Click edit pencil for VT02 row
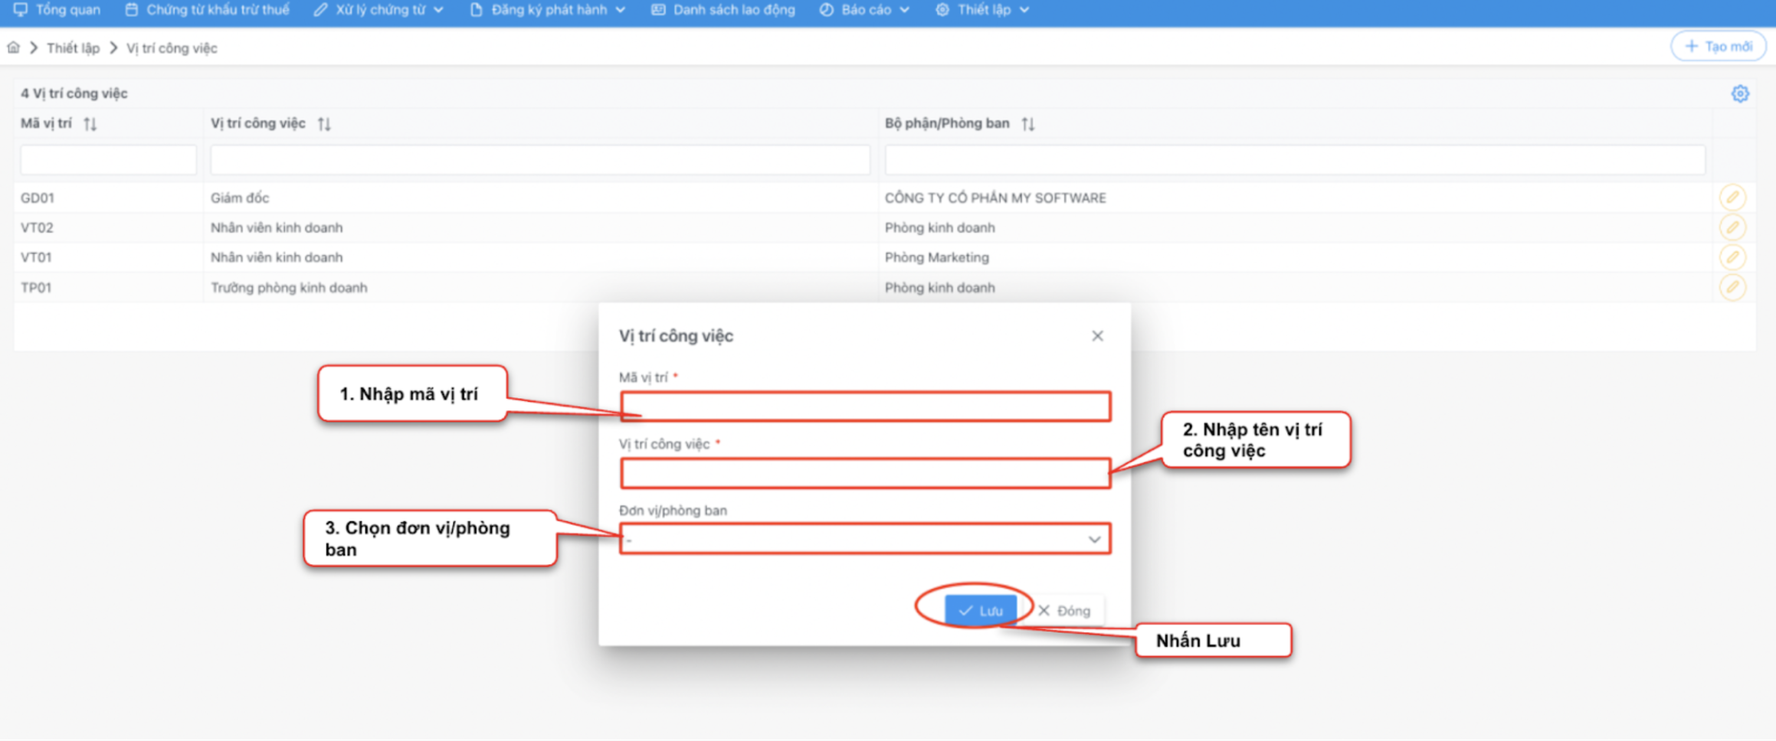Image resolution: width=1776 pixels, height=741 pixels. (x=1732, y=227)
